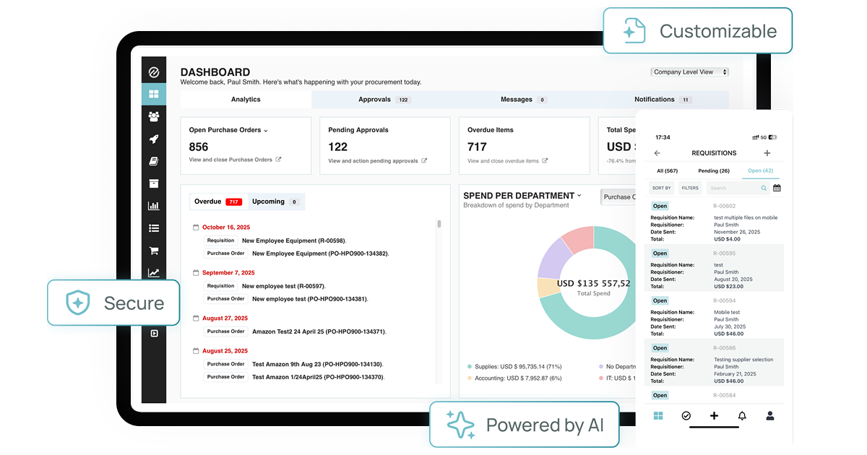
Task: Expand the Open Purchase Orders chevron
Action: pos(266,131)
